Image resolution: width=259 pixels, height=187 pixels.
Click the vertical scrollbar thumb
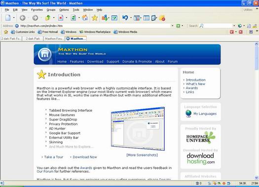click(x=257, y=58)
